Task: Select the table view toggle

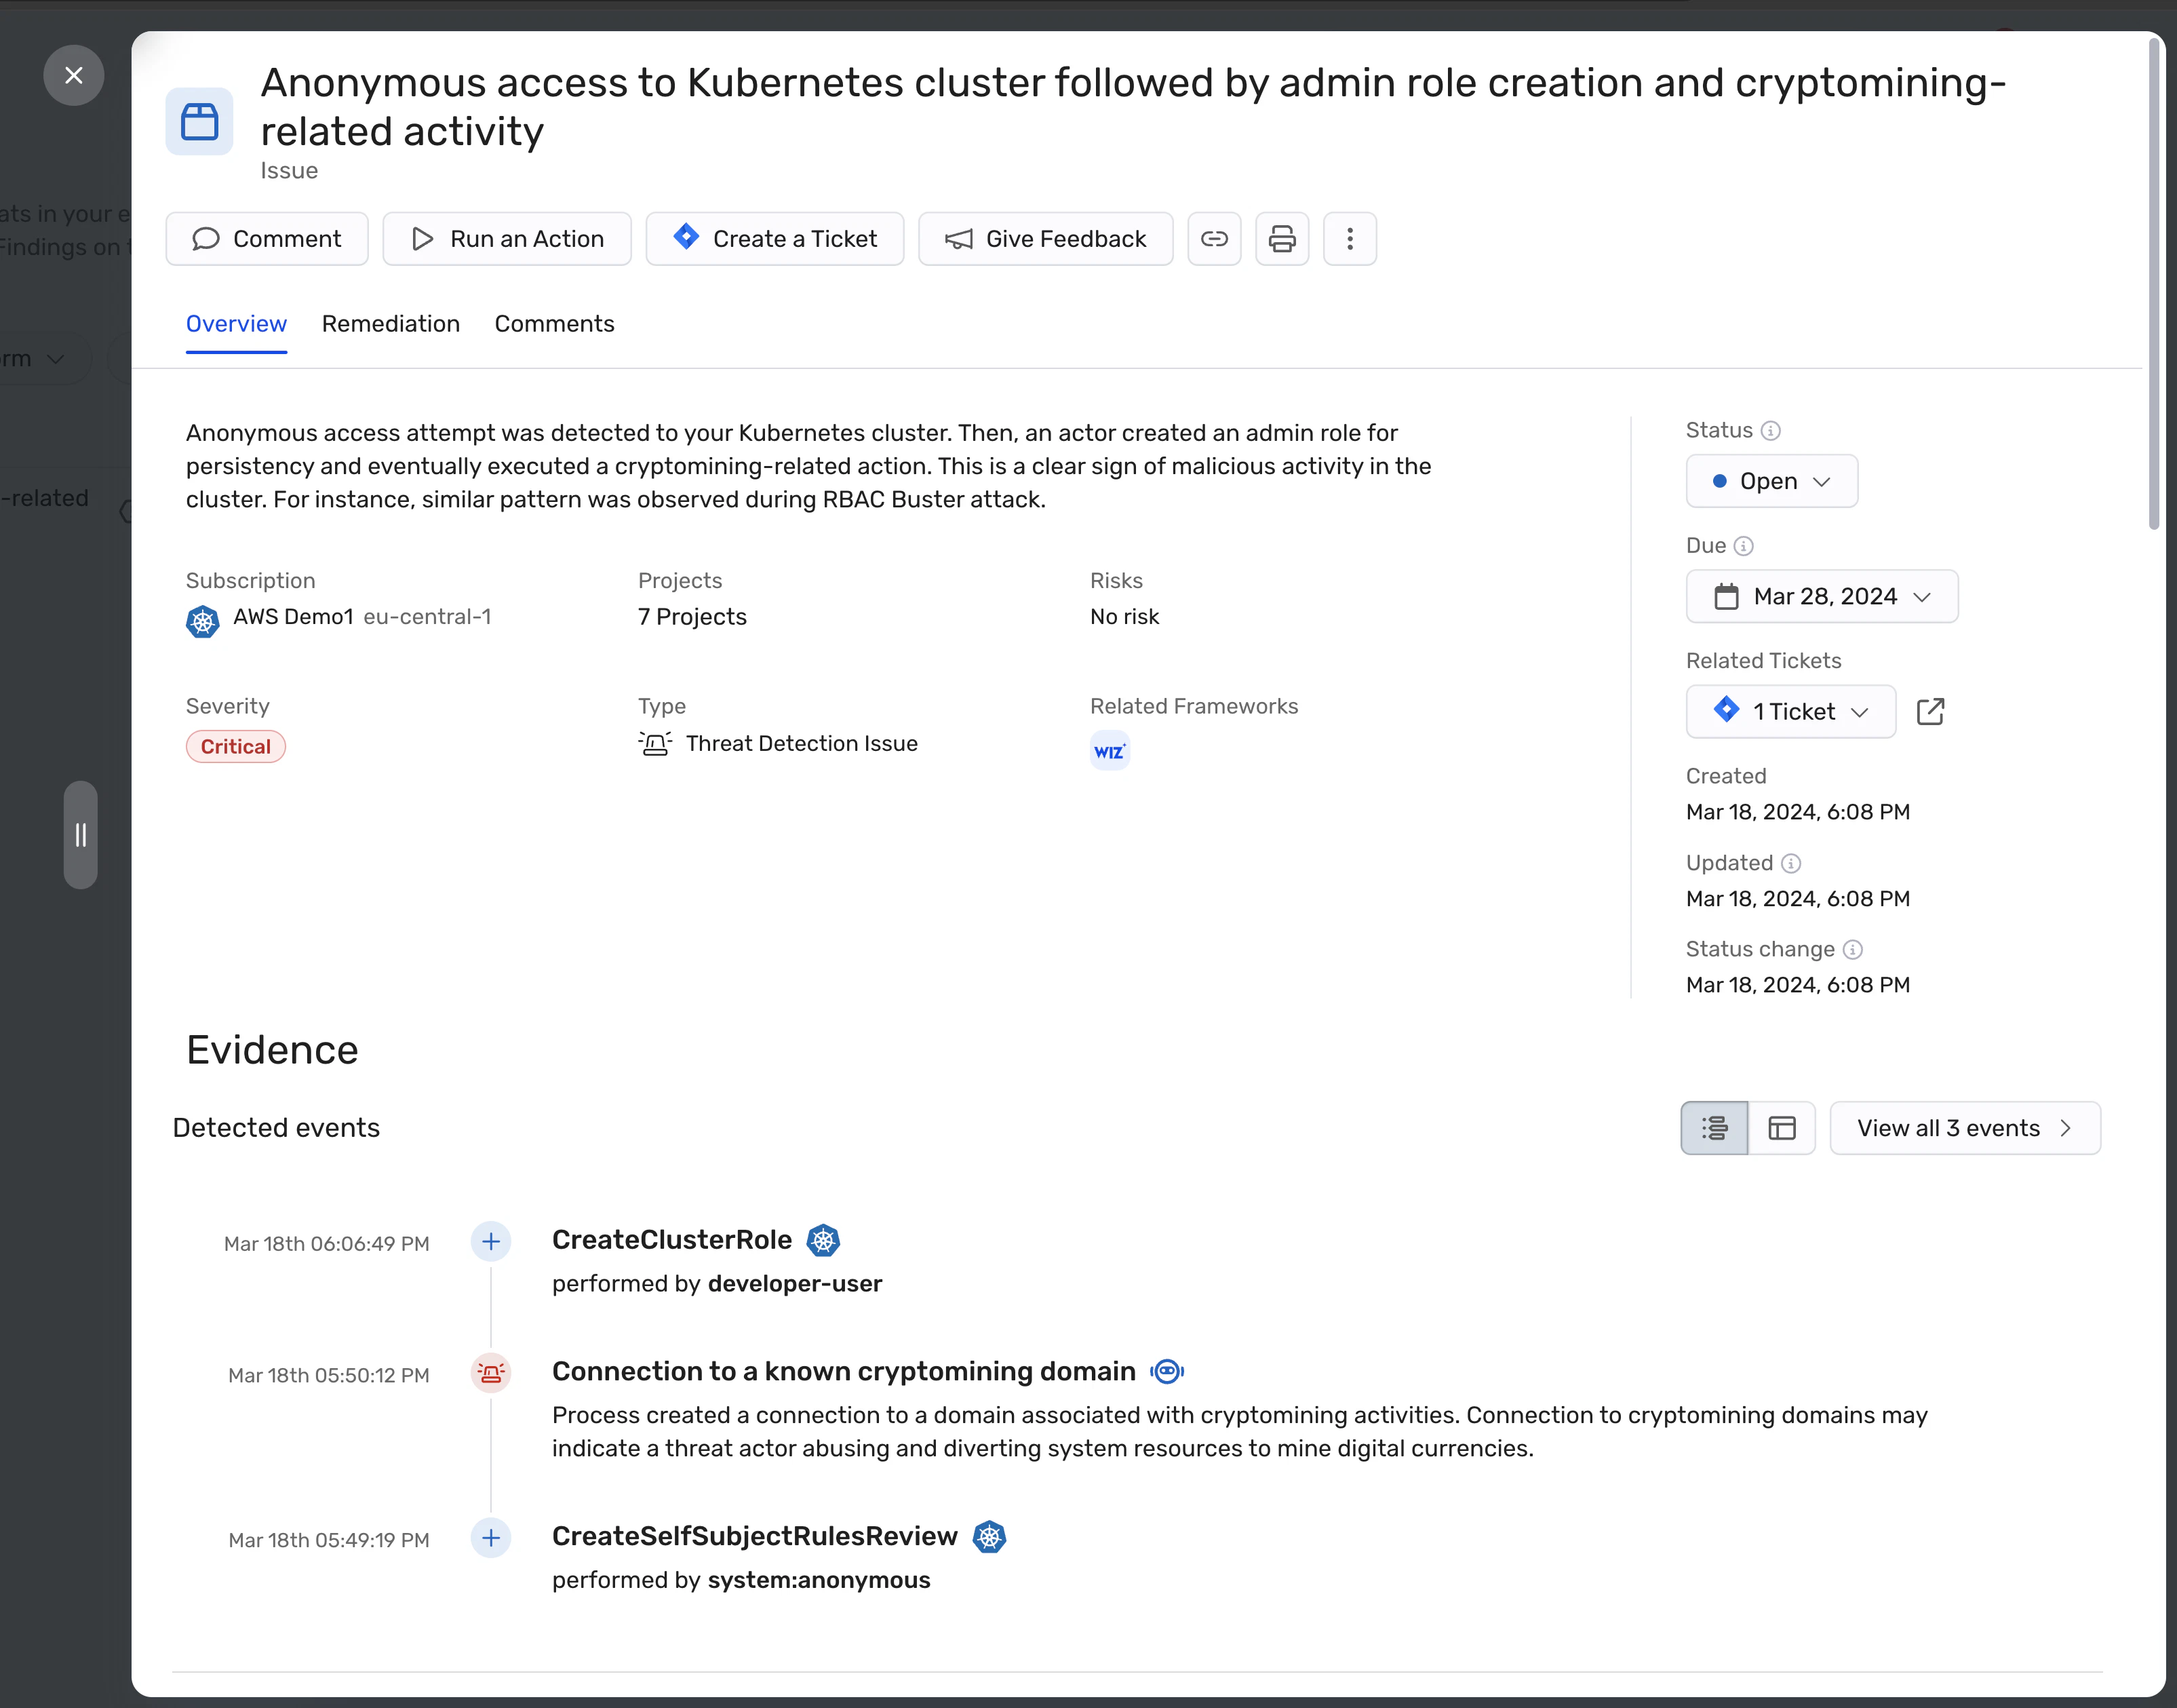Action: coord(1782,1129)
